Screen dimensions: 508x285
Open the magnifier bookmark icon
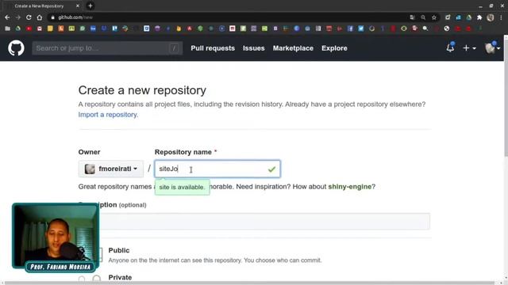pos(425,28)
